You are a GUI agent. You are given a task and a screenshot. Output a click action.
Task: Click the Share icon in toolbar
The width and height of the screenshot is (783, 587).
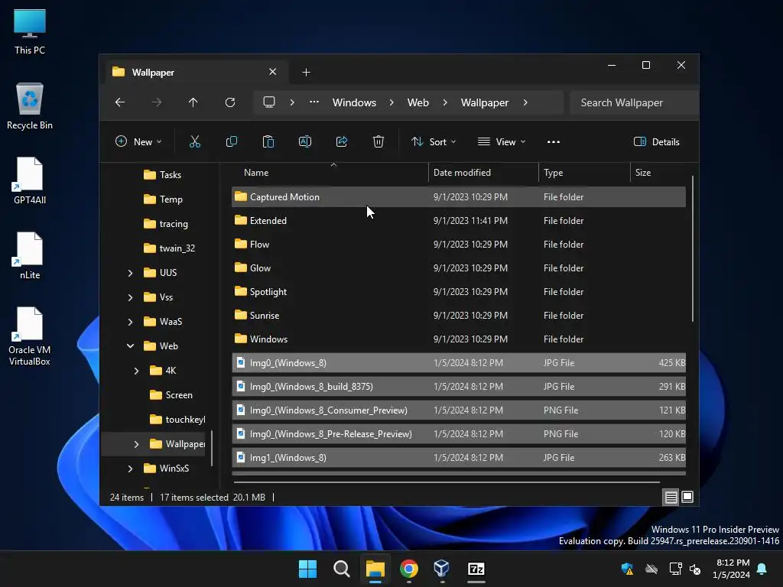342,141
